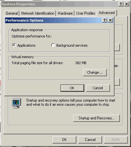Click the Performance Options help question mark

[x=105, y=20]
